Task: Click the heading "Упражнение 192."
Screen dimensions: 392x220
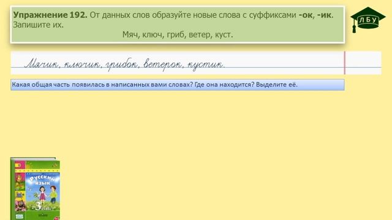Action: pyautogui.click(x=50, y=15)
